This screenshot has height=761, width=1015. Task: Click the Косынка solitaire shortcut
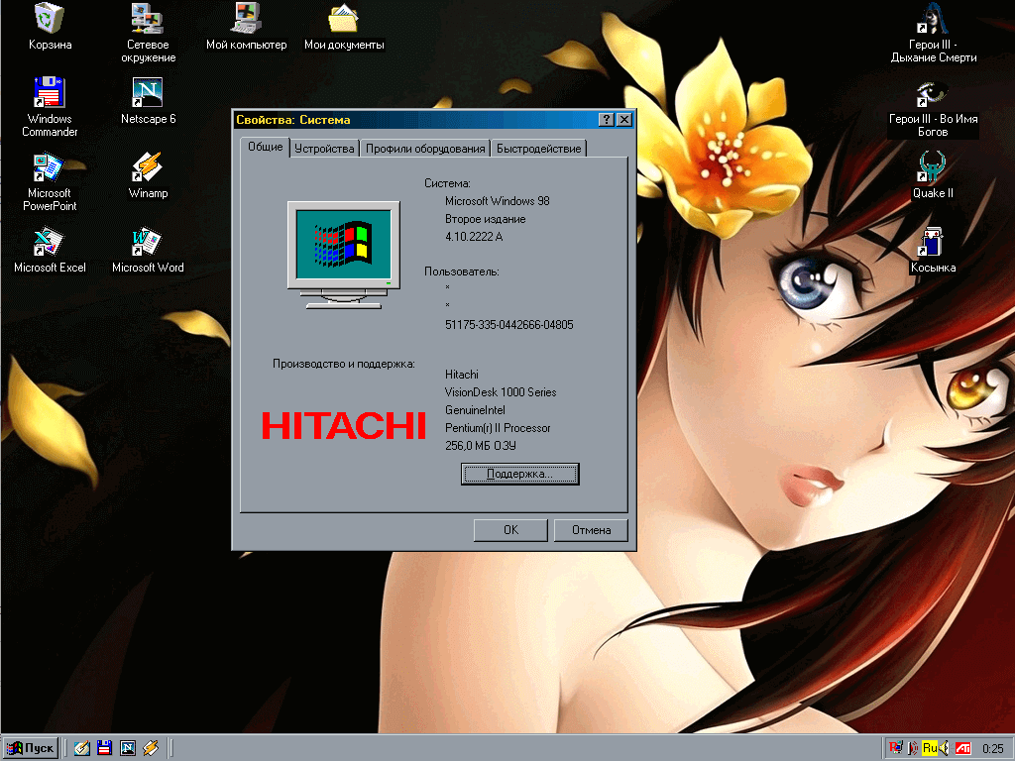933,241
